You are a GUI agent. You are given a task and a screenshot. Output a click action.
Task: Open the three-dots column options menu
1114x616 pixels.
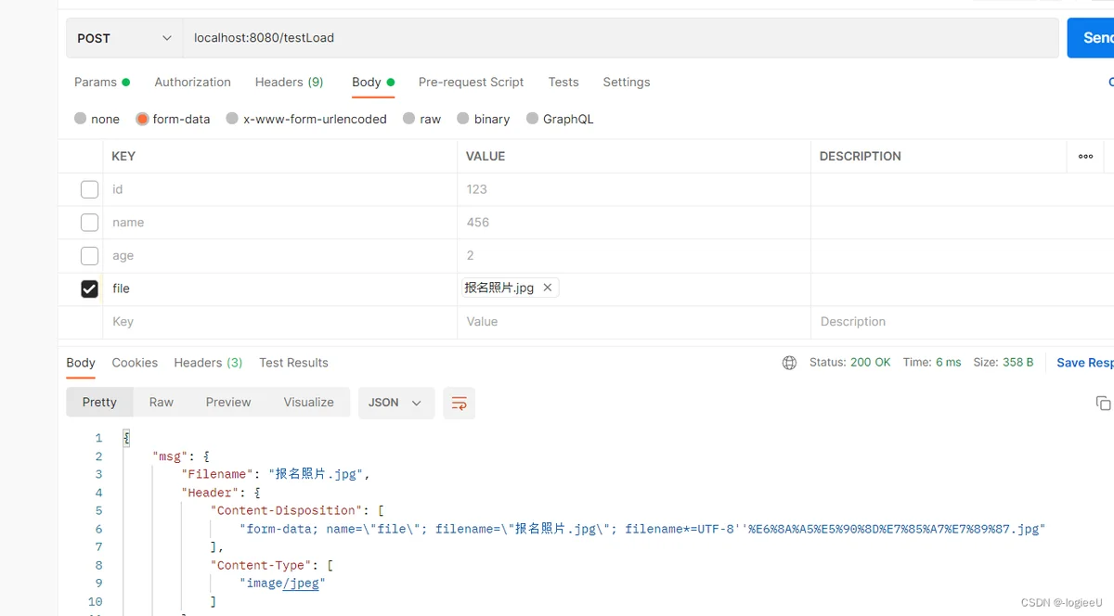1085,156
